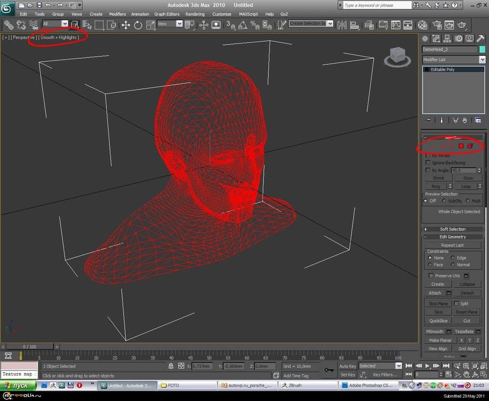489x401 pixels.
Task: Open the Graph Editors menu
Action: click(x=166, y=14)
